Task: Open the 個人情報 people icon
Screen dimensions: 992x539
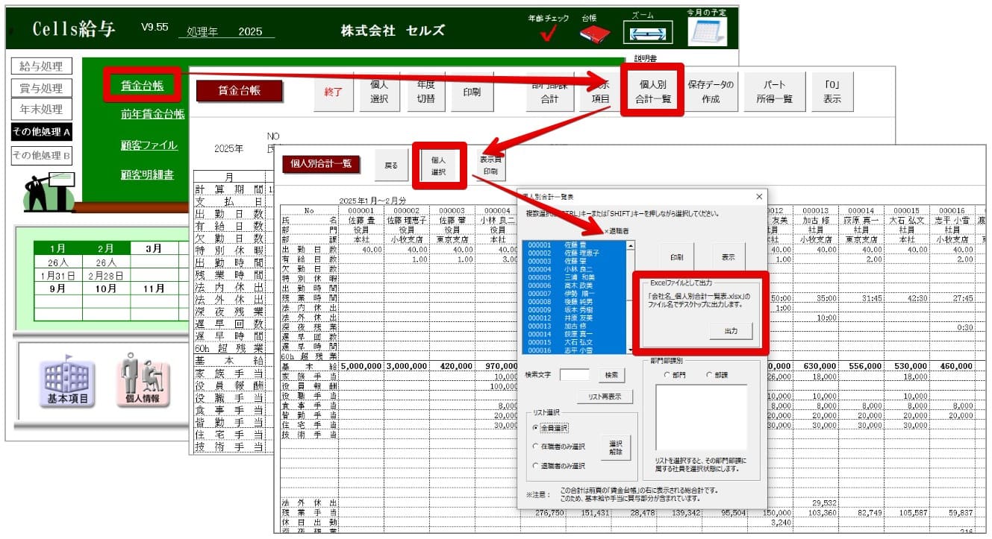Action: tap(143, 381)
